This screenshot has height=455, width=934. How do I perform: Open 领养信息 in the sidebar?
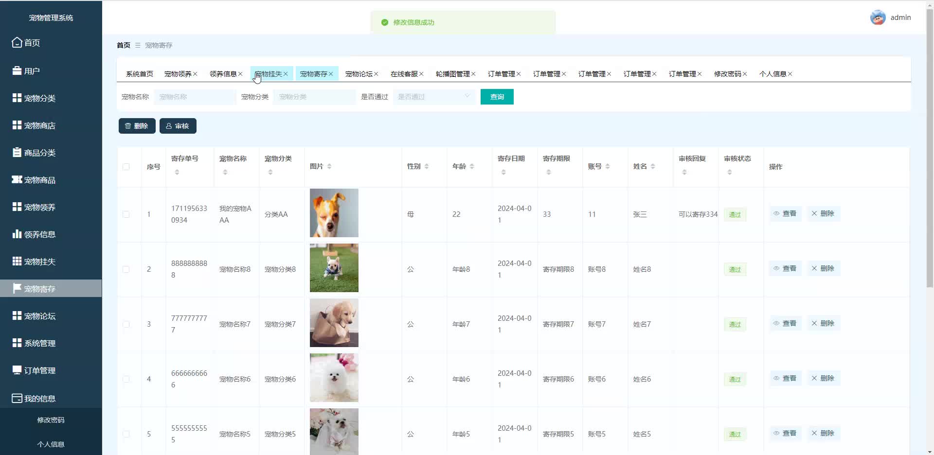click(51, 234)
